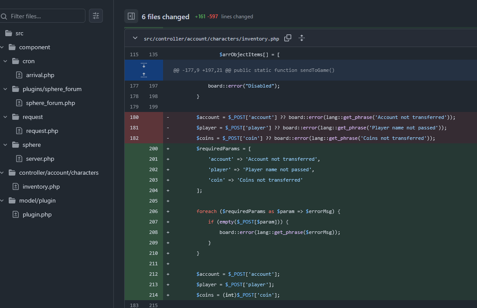Collapse the component folder chevron

click(x=2, y=47)
